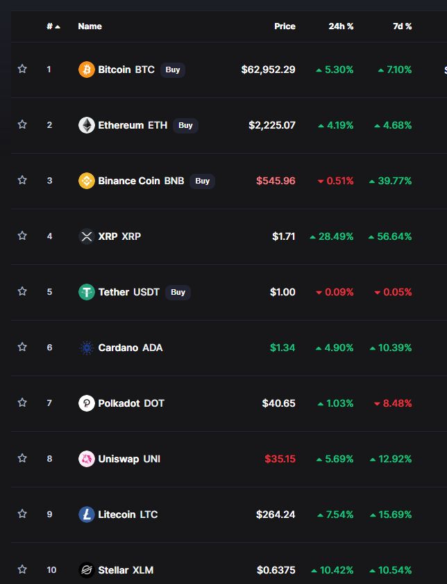Click the Litecoin LTC logo
This screenshot has width=447, height=584.
pos(86,514)
